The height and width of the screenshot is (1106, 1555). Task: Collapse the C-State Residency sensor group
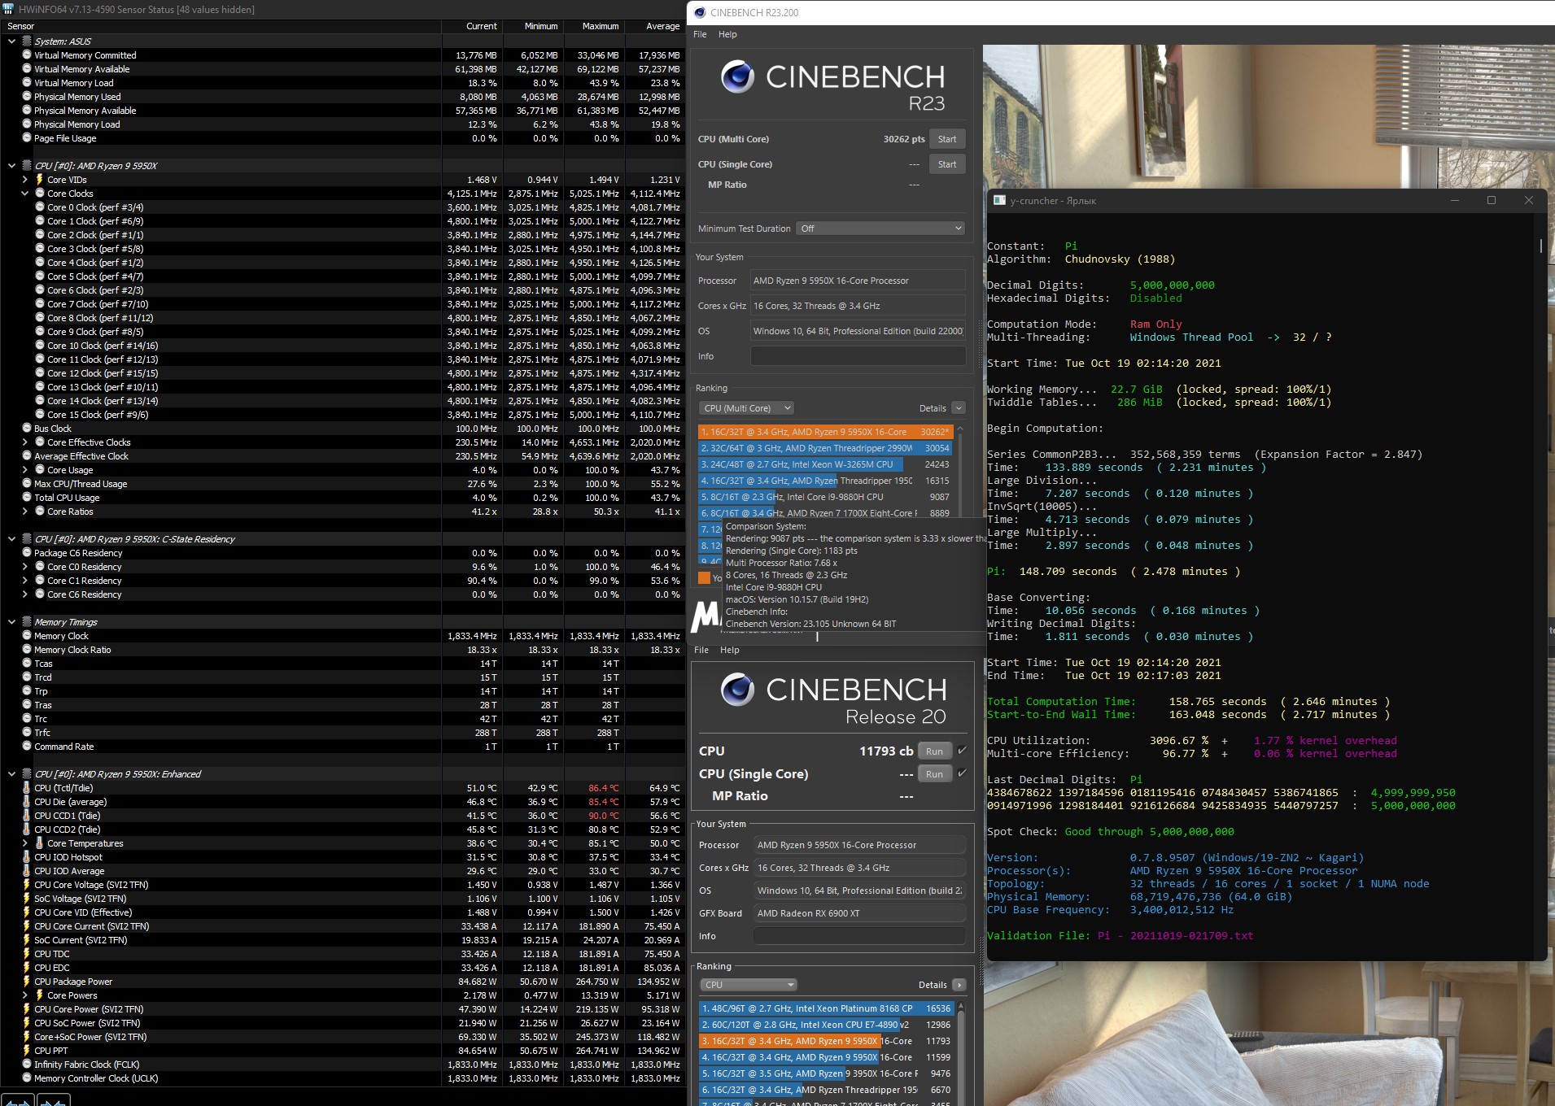click(x=11, y=539)
